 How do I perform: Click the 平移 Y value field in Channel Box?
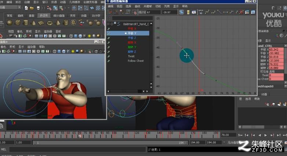(x=276, y=53)
